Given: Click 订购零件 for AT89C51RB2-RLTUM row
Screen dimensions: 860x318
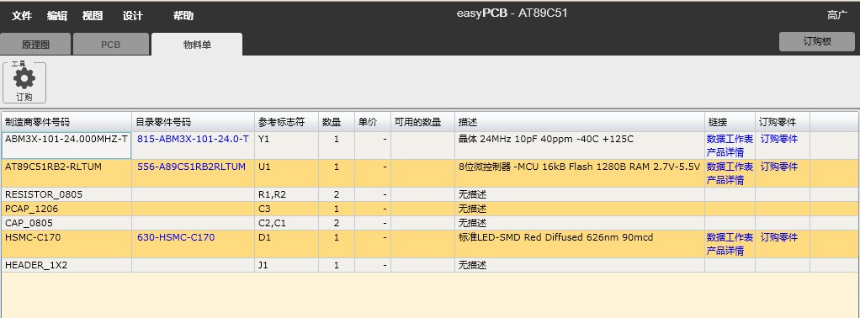Looking at the screenshot, I should click(x=779, y=167).
